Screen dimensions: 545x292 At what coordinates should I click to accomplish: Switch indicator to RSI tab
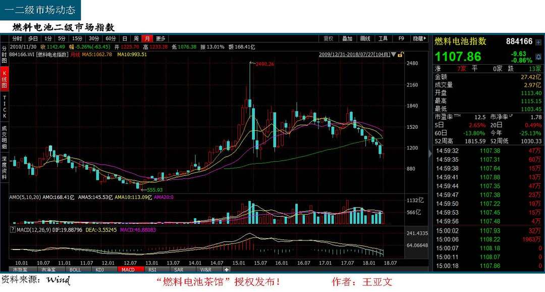(152, 270)
